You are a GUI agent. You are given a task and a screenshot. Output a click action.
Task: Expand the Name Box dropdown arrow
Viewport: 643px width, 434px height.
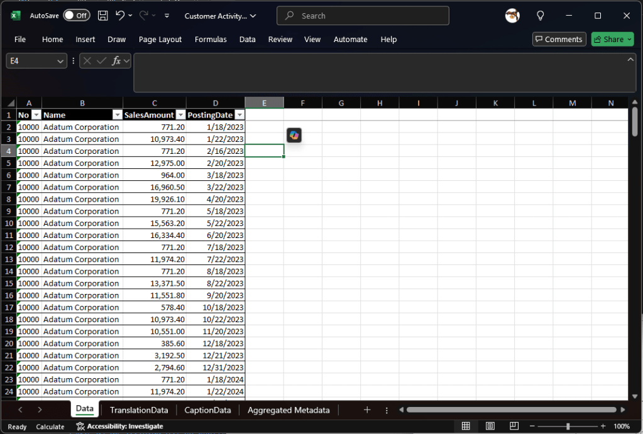[61, 61]
